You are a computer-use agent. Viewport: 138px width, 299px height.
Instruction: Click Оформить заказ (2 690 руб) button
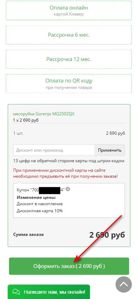[x=69, y=266]
